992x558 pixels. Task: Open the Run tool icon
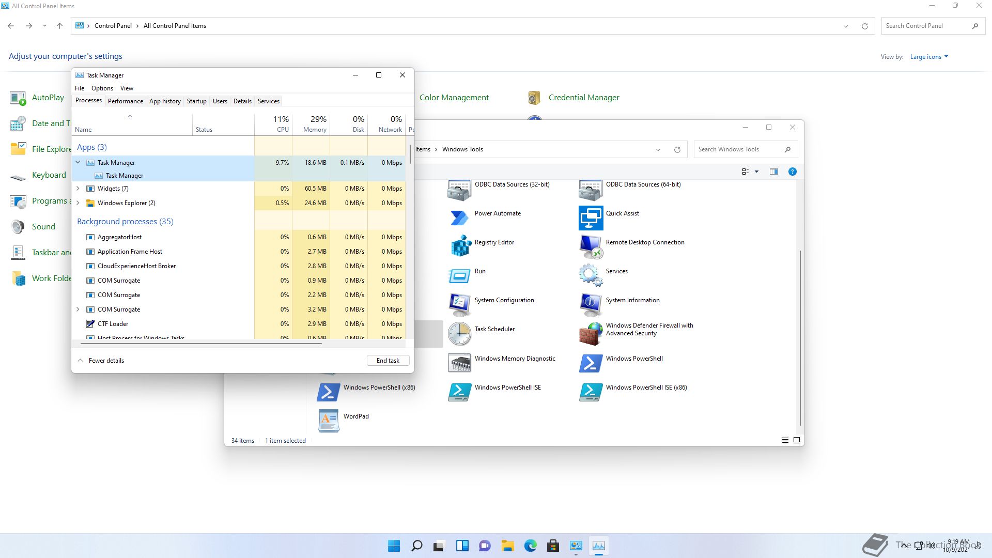coord(459,276)
